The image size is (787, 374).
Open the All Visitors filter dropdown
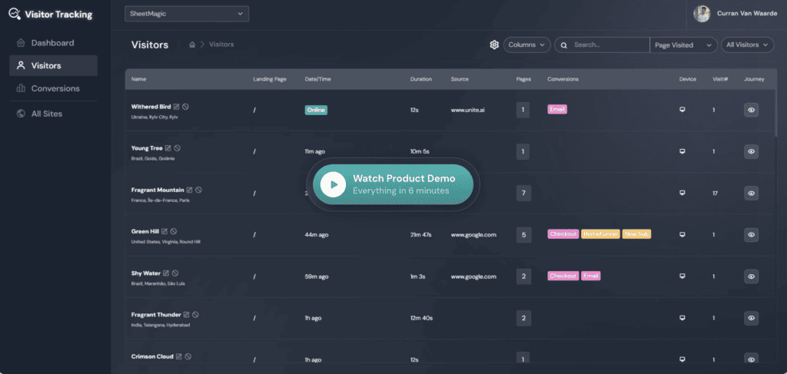click(747, 45)
